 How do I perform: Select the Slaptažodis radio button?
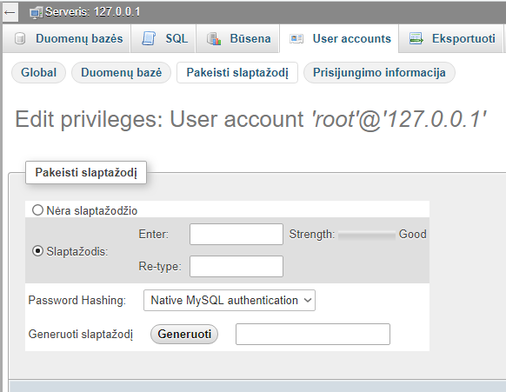click(37, 251)
